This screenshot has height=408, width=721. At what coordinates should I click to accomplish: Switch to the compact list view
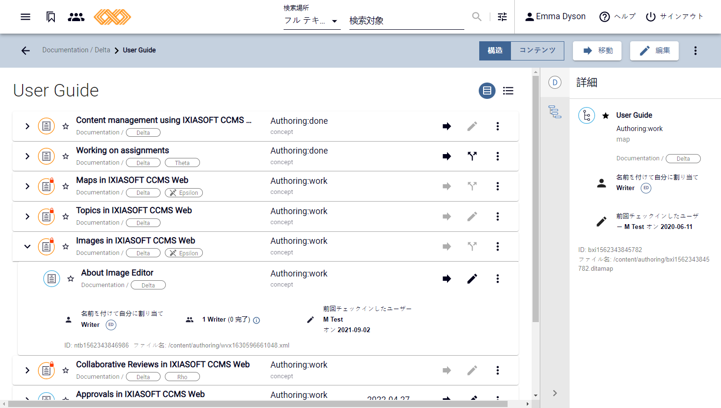pyautogui.click(x=508, y=91)
